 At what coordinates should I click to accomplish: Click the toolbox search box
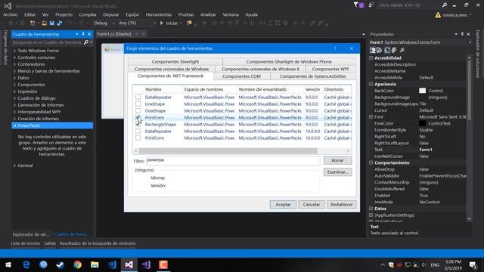47,42
